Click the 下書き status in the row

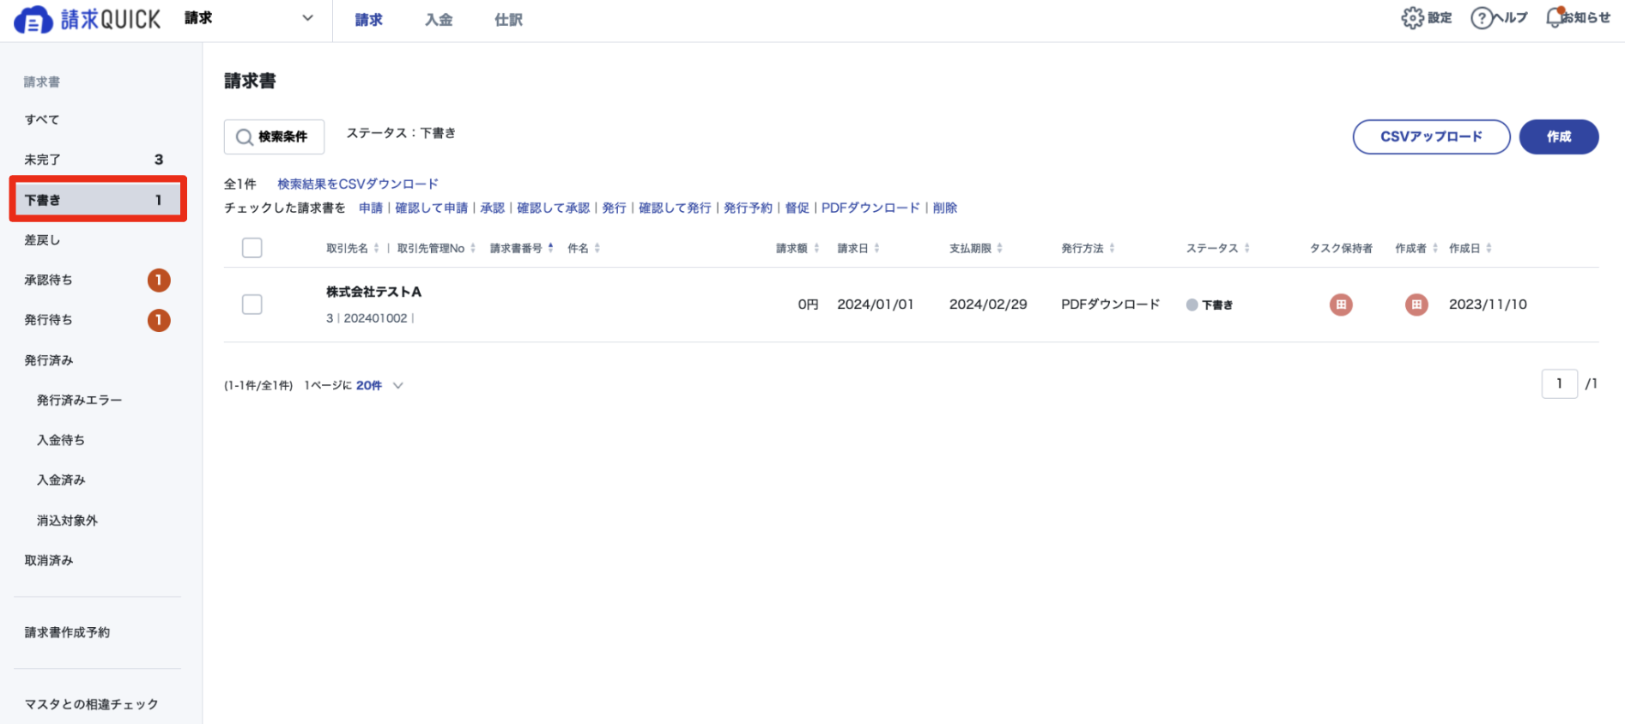1210,305
